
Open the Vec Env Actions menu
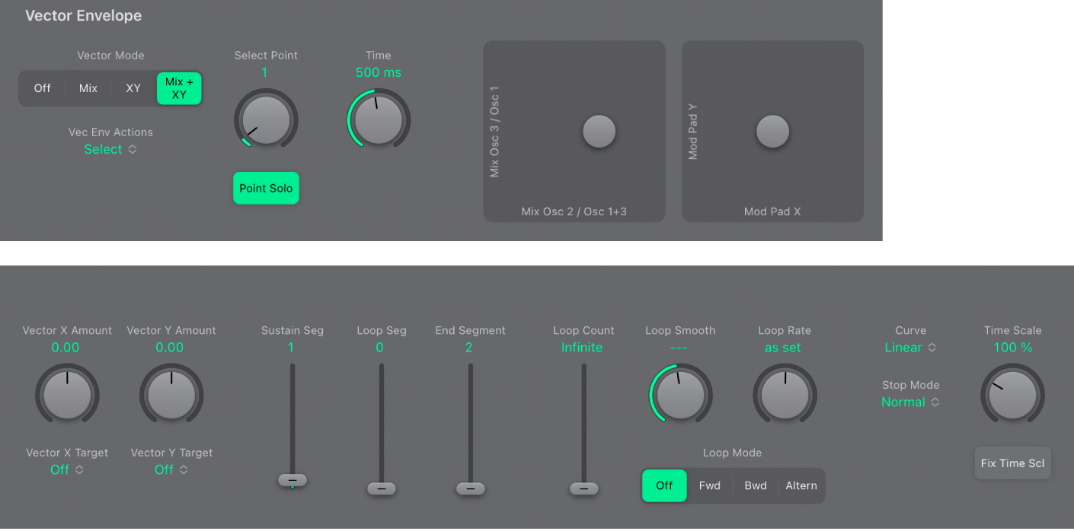click(x=110, y=150)
